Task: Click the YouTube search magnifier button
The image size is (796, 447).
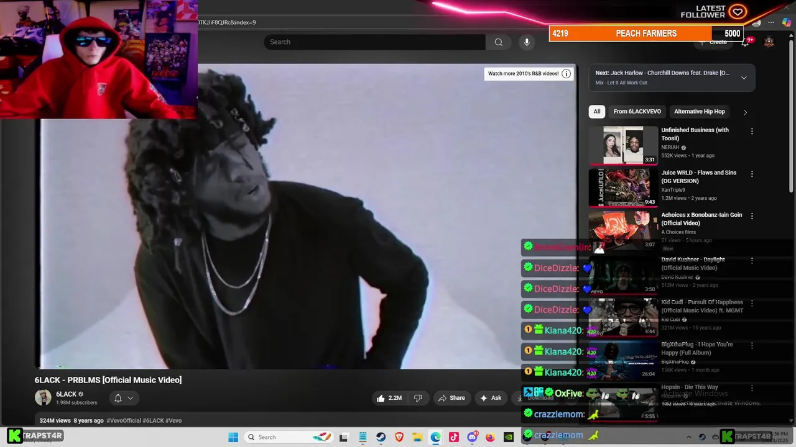Action: pyautogui.click(x=498, y=42)
